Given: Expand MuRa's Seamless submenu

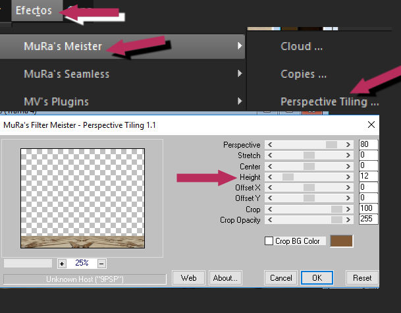Looking at the screenshot, I should pos(66,74).
